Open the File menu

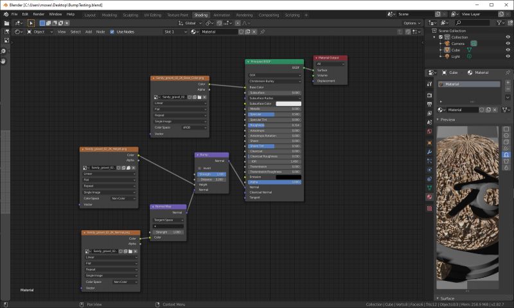(x=14, y=14)
